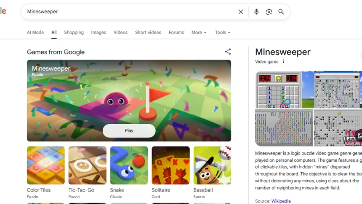The height and width of the screenshot is (204, 362).
Task: Switch to the Images tab
Action: tap(99, 32)
